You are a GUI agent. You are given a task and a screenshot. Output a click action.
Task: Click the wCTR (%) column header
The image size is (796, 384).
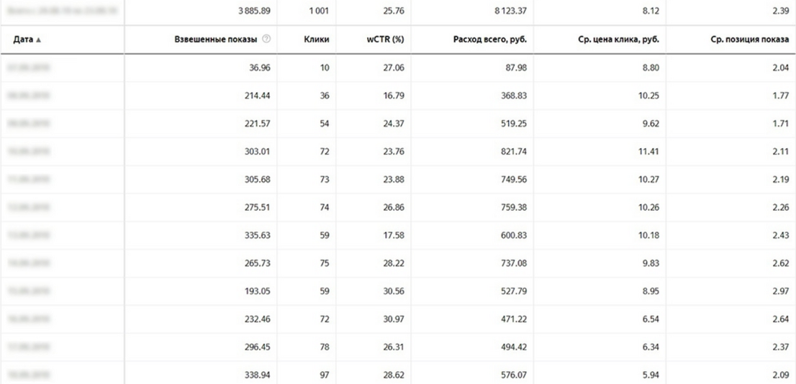coord(385,40)
